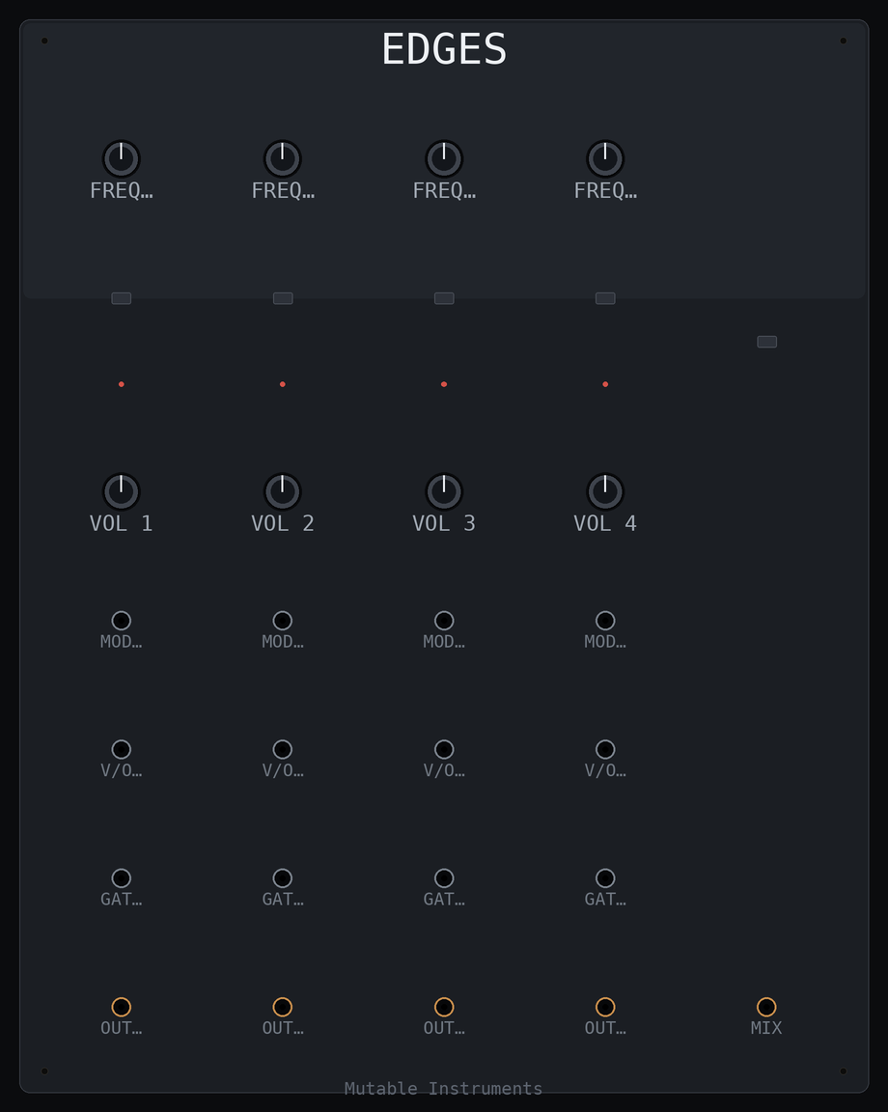The width and height of the screenshot is (888, 1112).
Task: Click the VOL 4 knob
Action: (605, 491)
